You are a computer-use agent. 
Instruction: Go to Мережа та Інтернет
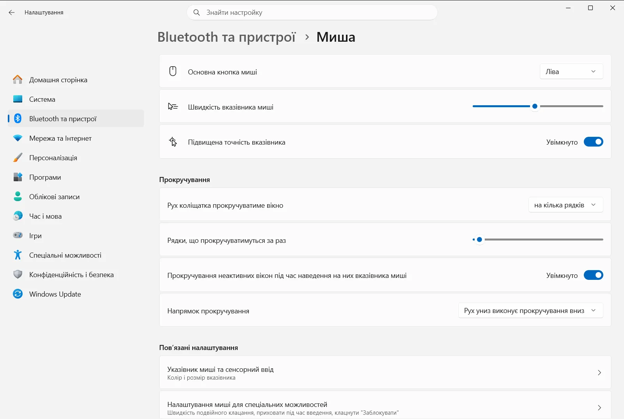[x=76, y=138]
